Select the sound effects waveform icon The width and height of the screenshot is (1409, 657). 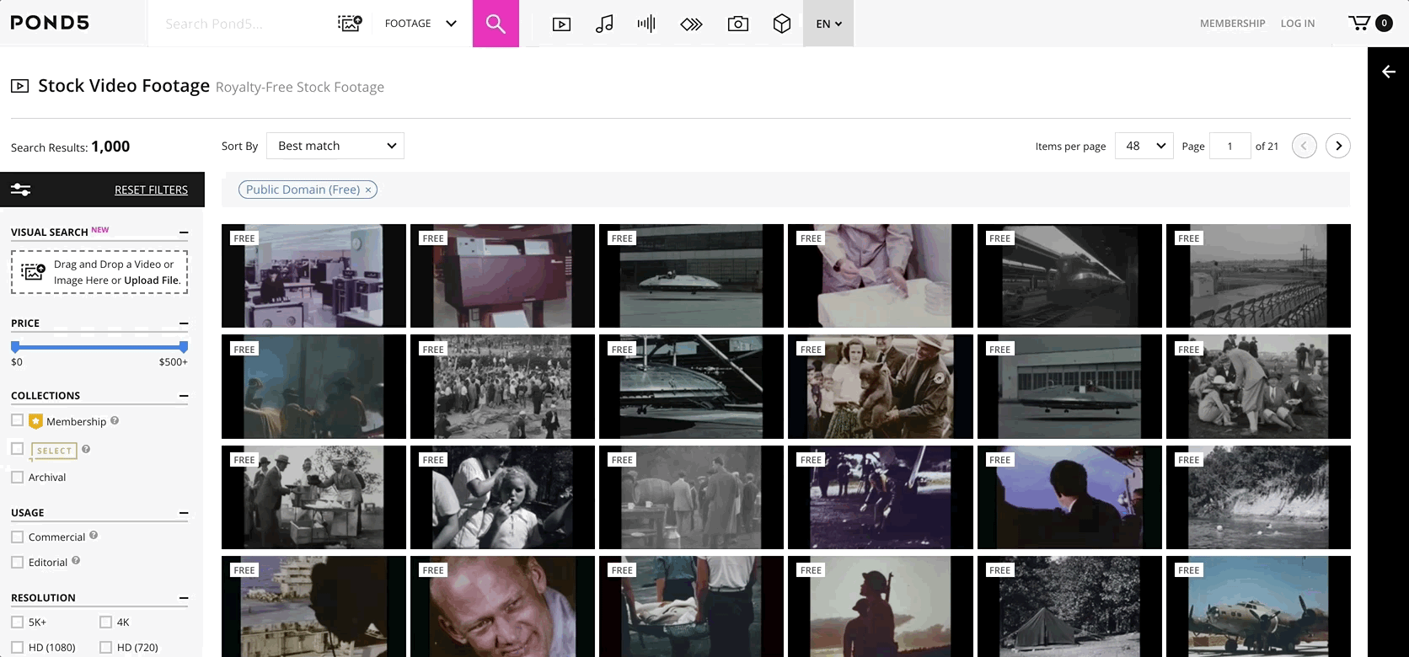point(646,24)
